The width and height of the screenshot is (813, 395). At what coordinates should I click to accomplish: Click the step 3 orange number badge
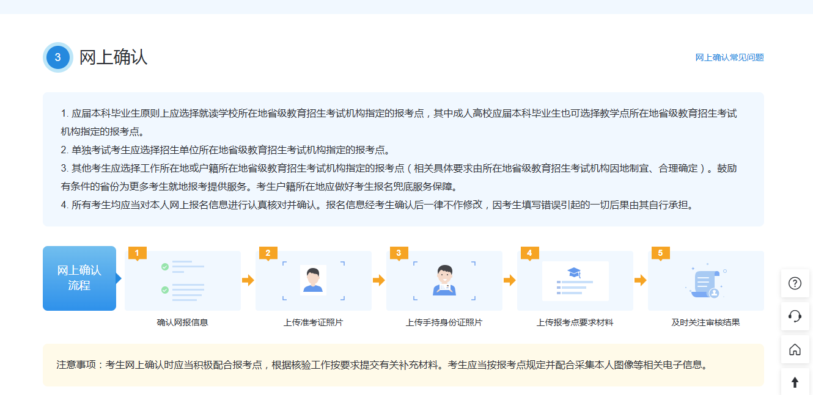pyautogui.click(x=399, y=252)
